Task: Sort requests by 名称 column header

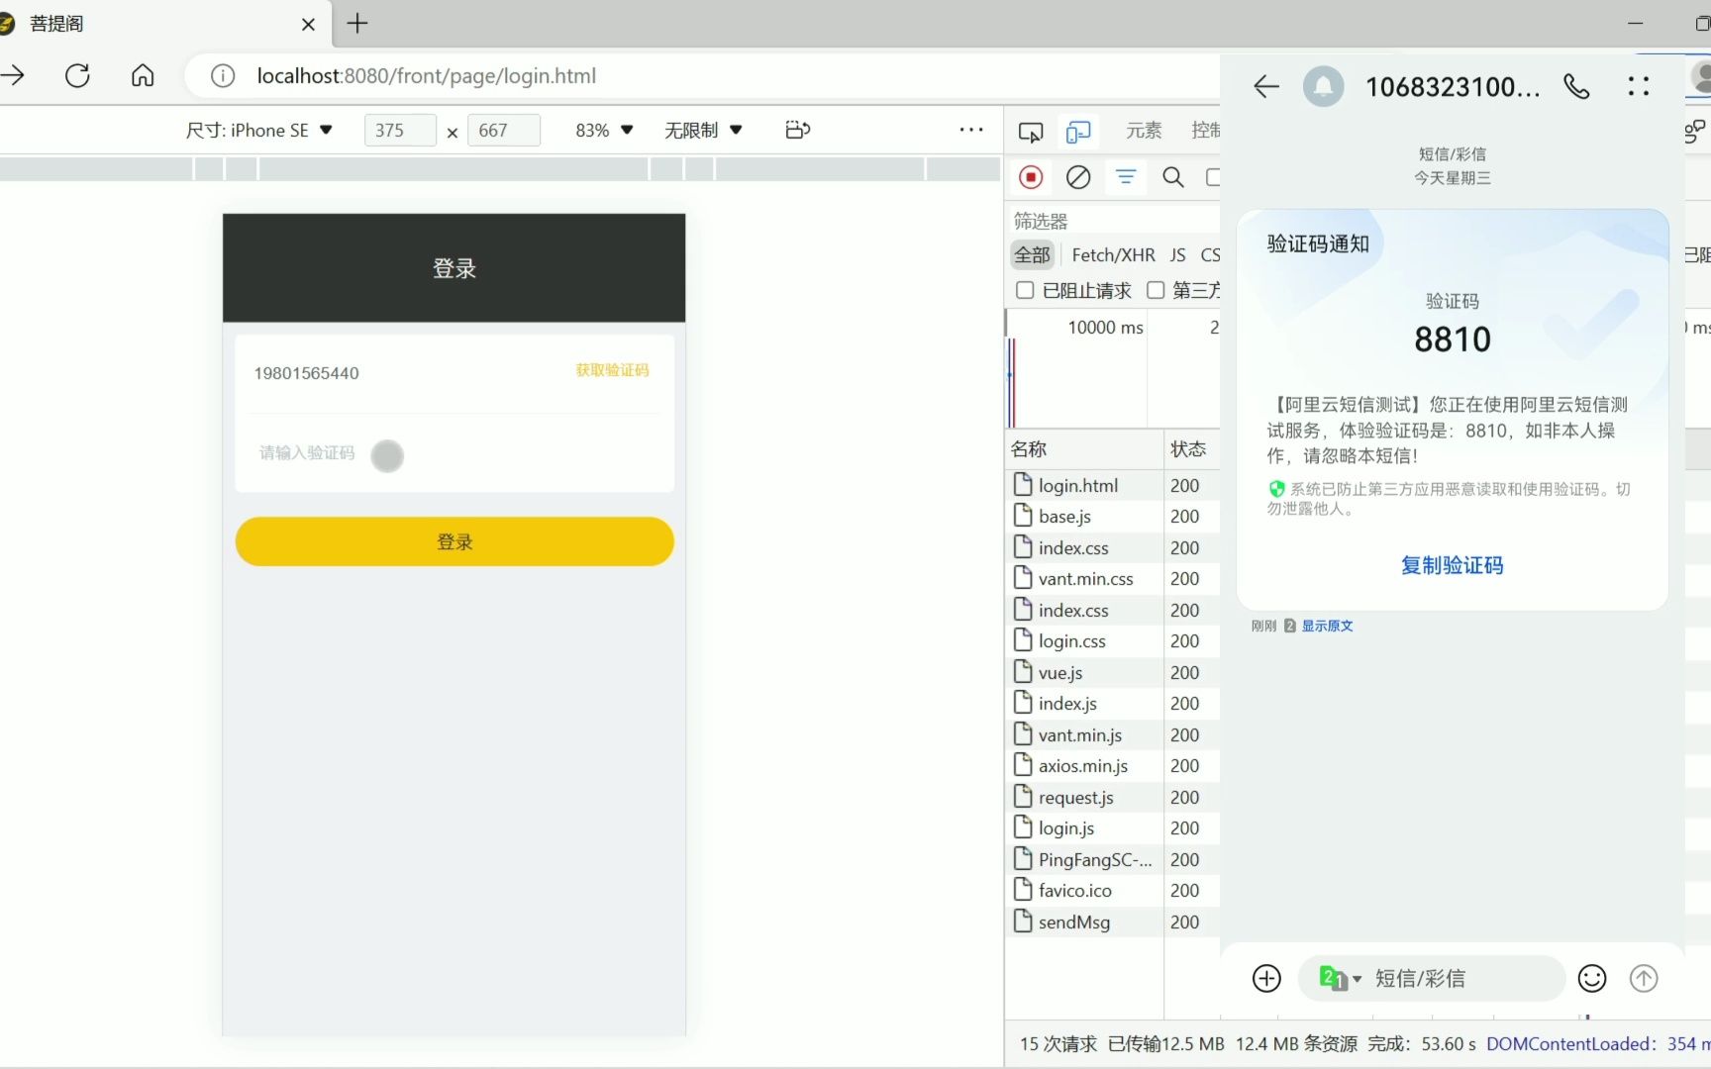Action: (1084, 448)
